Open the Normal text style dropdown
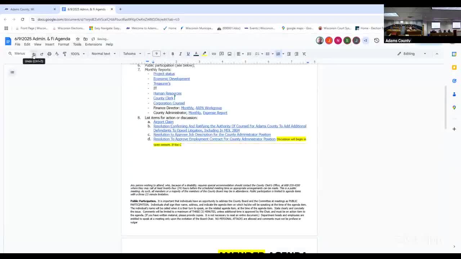Viewport: 461px width, 259px height. pos(103,54)
